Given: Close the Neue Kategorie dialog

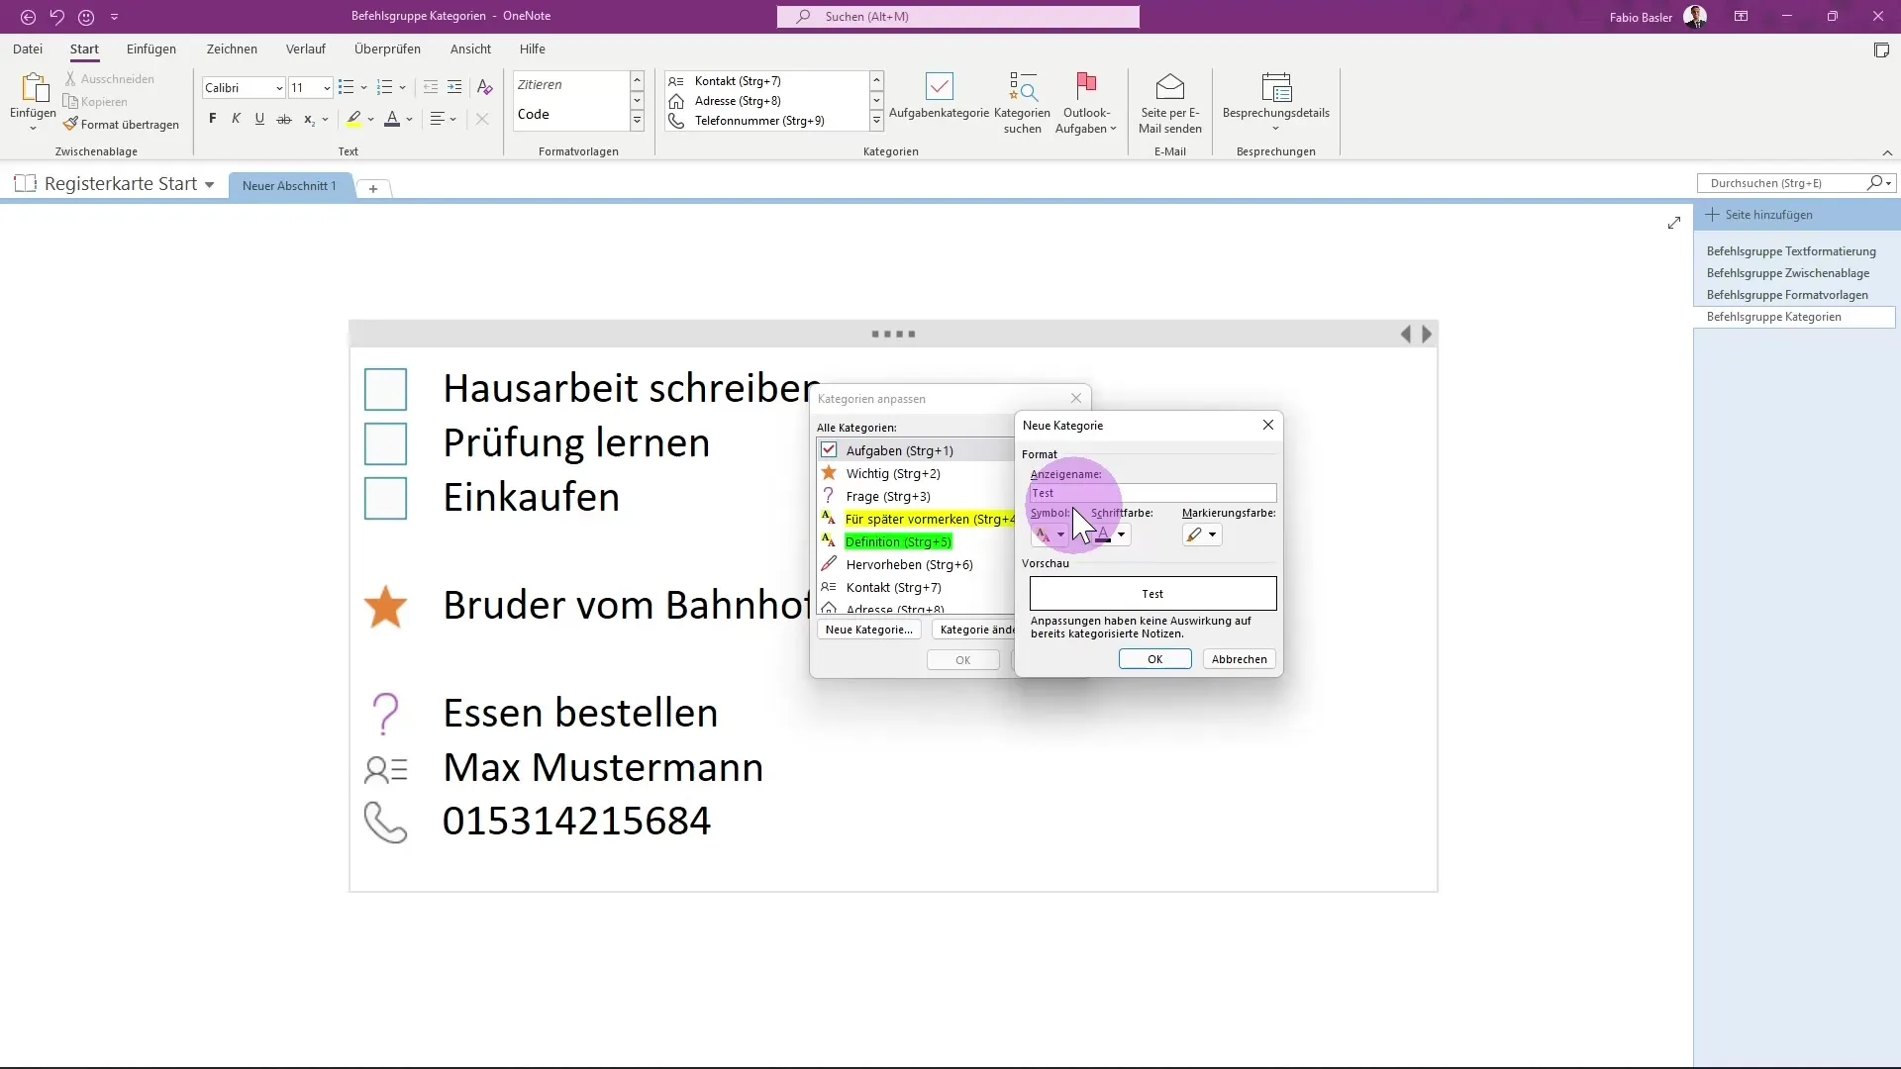Looking at the screenshot, I should [1268, 425].
